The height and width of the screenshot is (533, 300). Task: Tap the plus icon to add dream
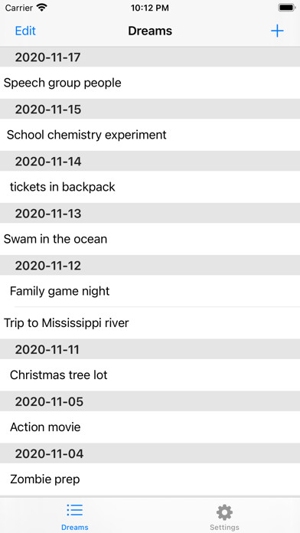tap(277, 31)
